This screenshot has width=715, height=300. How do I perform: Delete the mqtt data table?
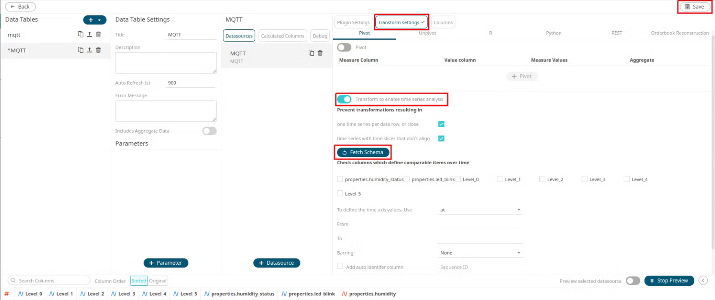pyautogui.click(x=98, y=35)
